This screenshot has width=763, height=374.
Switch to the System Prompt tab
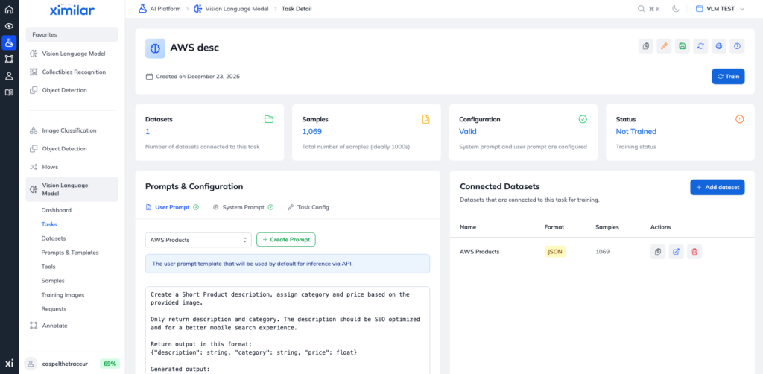point(243,207)
